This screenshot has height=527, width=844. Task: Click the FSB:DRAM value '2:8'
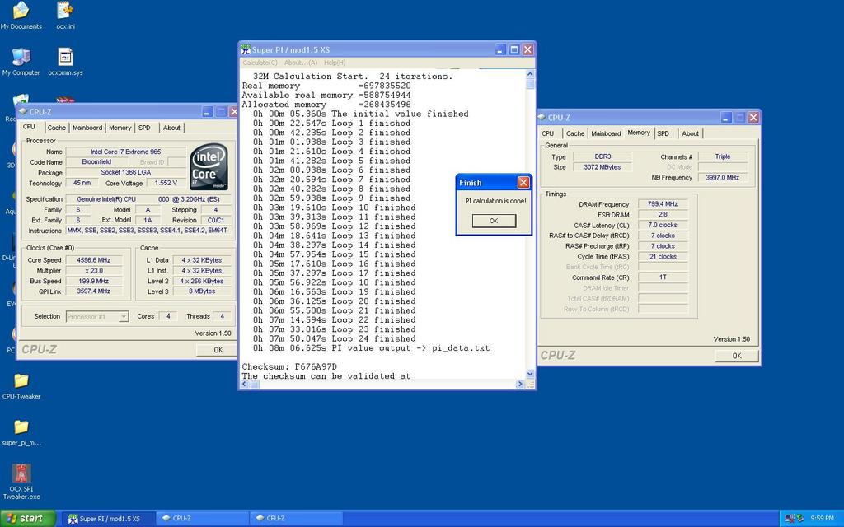(x=663, y=215)
